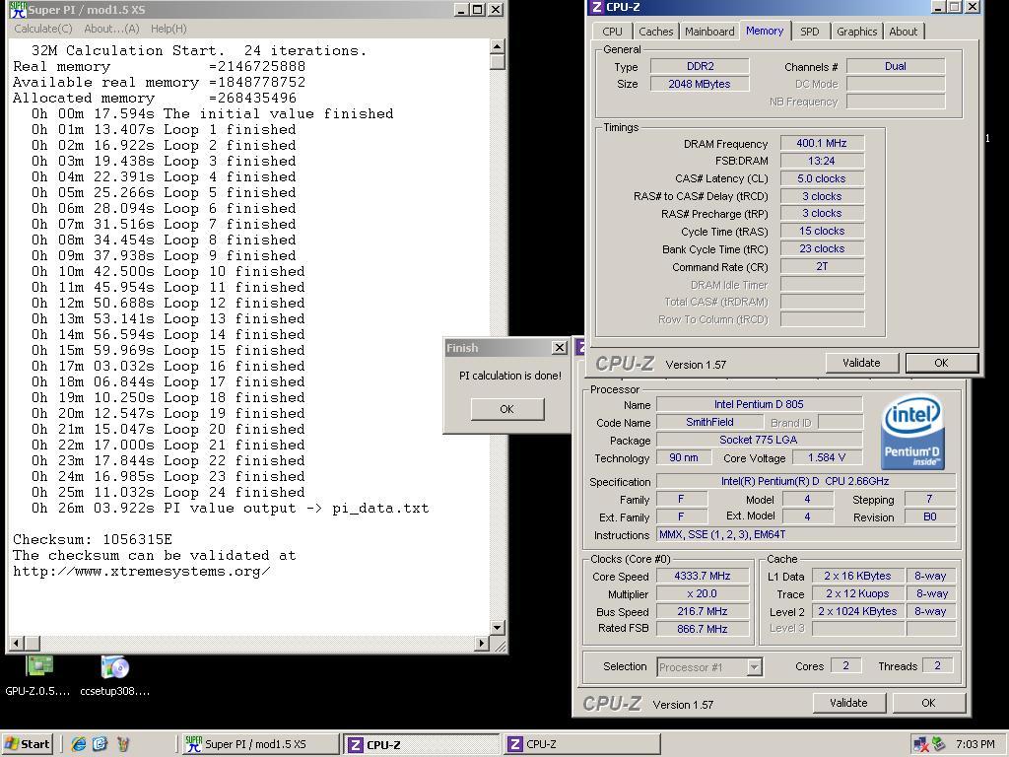Screen dimensions: 1009x757
Task: Click the Bus Speed 216.7 MHz value
Action: click(702, 611)
